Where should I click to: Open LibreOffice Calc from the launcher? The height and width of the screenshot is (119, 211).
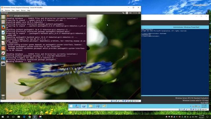[x=3, y=38]
